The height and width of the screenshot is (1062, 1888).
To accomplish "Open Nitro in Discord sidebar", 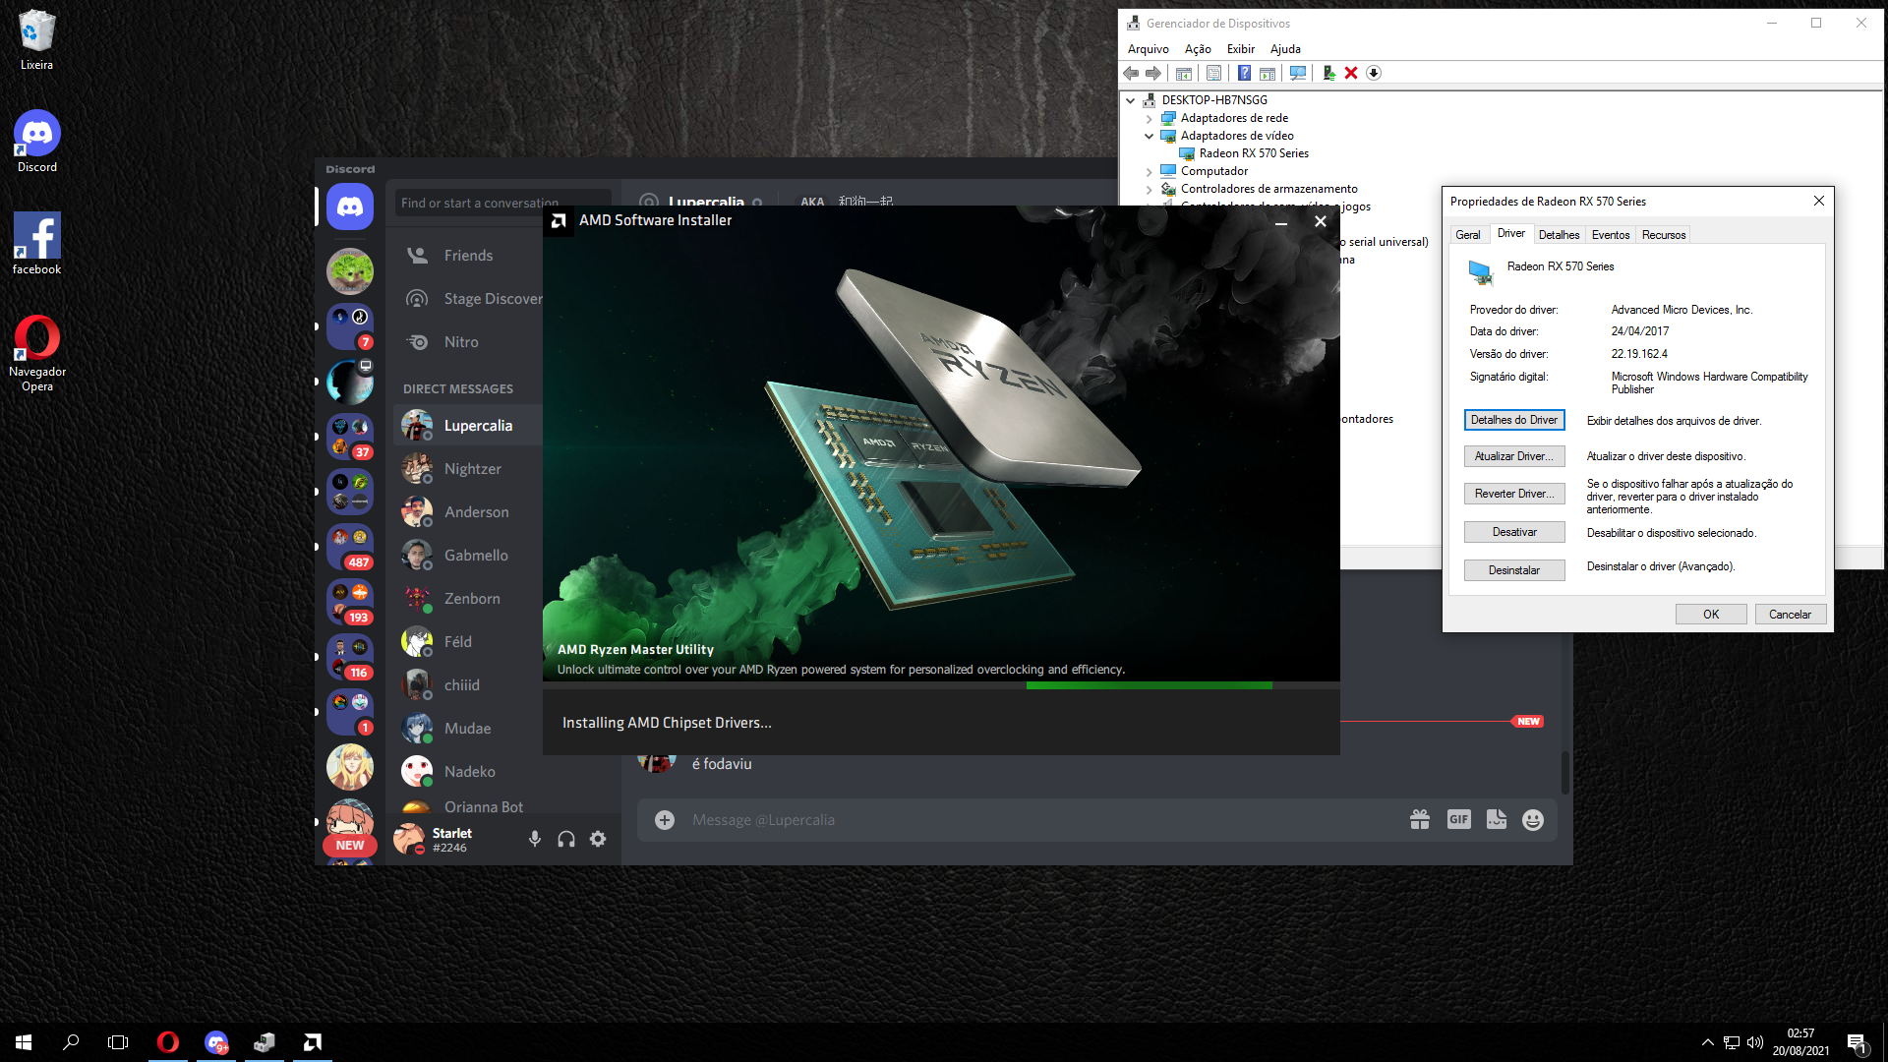I will coord(468,342).
